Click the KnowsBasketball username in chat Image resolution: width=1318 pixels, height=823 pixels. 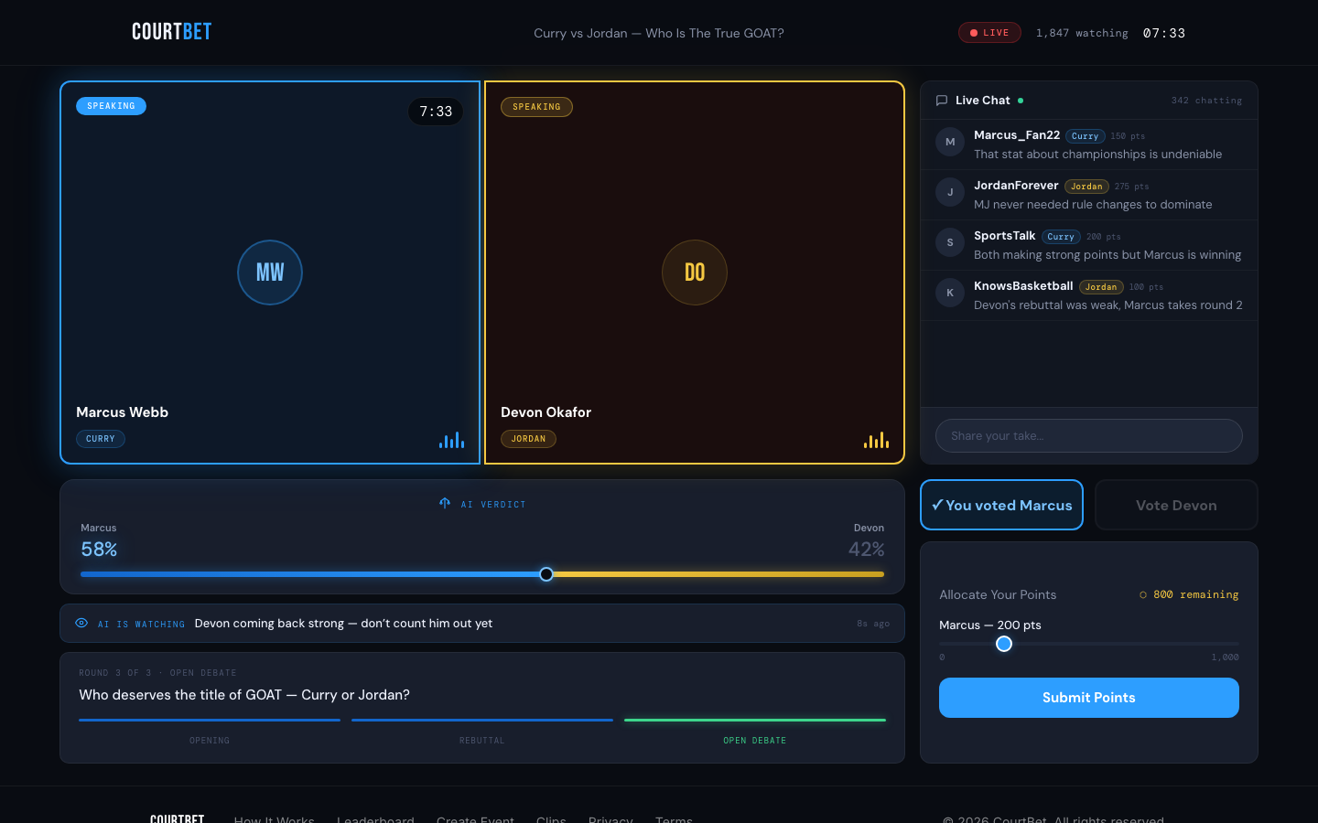coord(1023,286)
